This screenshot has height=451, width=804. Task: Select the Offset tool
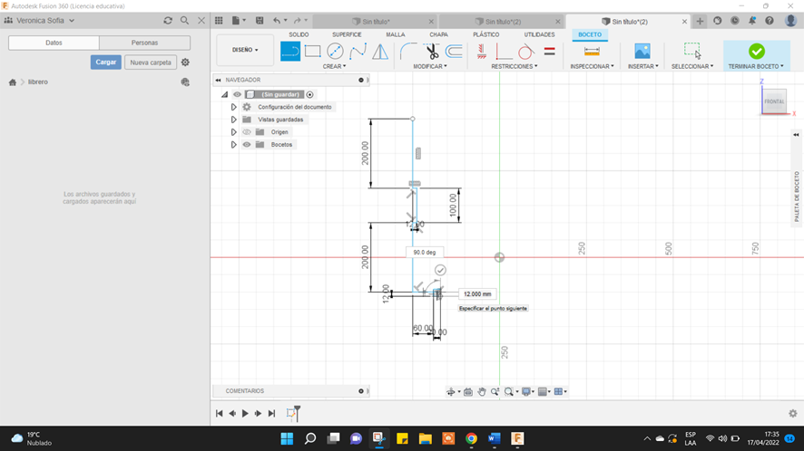pos(455,52)
